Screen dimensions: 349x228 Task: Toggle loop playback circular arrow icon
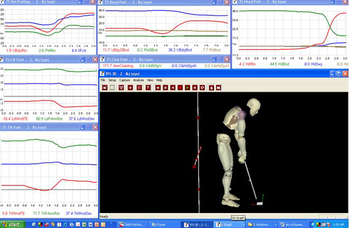tap(202, 88)
